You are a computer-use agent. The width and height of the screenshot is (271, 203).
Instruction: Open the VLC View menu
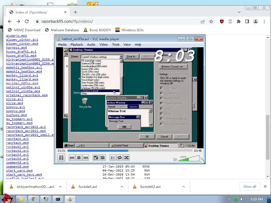pyautogui.click(x=127, y=44)
